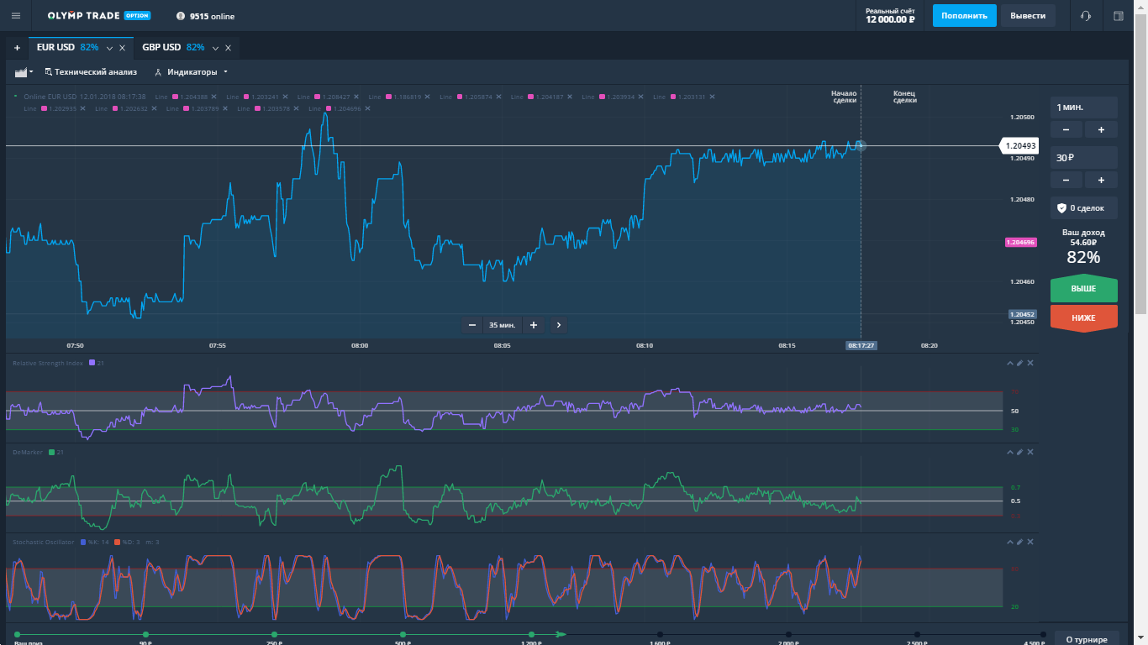Open the hamburger main menu
Viewport: 1148px width, 645px height.
pos(15,16)
